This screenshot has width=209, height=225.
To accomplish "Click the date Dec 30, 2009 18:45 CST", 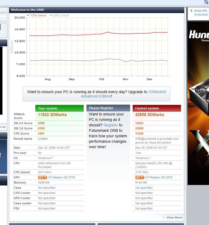I will (54, 148).
